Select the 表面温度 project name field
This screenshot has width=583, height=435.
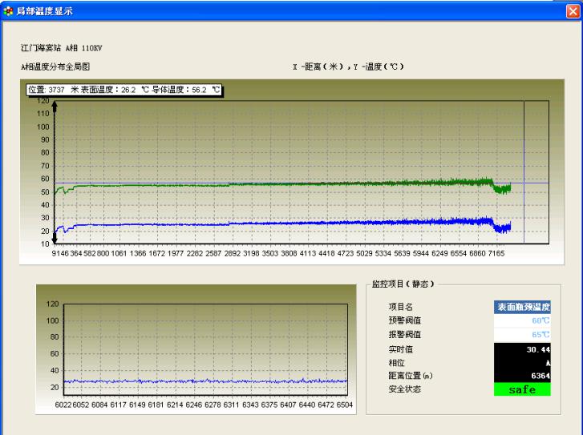point(522,306)
